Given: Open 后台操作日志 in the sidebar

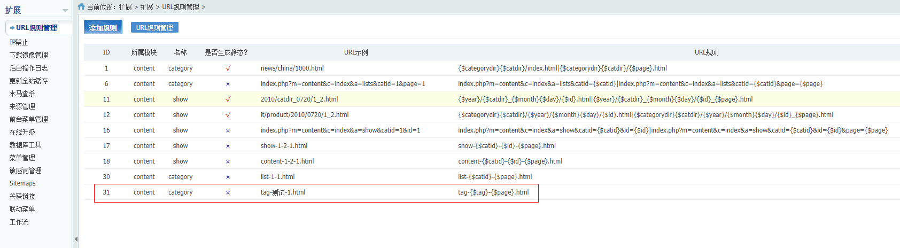Looking at the screenshot, I should pos(28,68).
